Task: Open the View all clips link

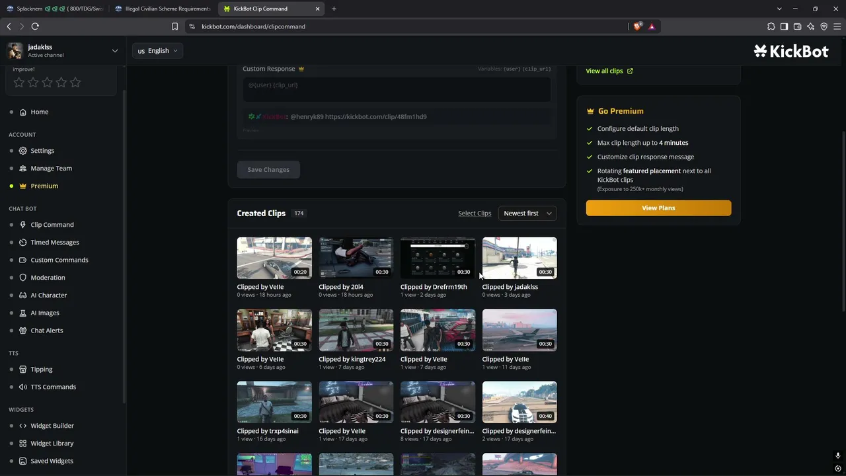Action: coord(609,71)
